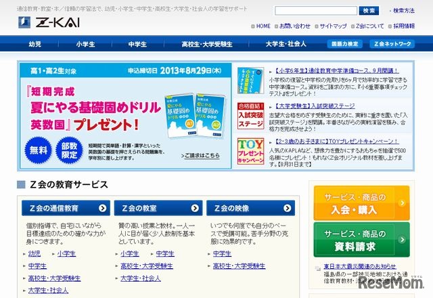The height and width of the screenshot is (298, 433).
Task: Go to HOME link
Action: tap(263, 26)
